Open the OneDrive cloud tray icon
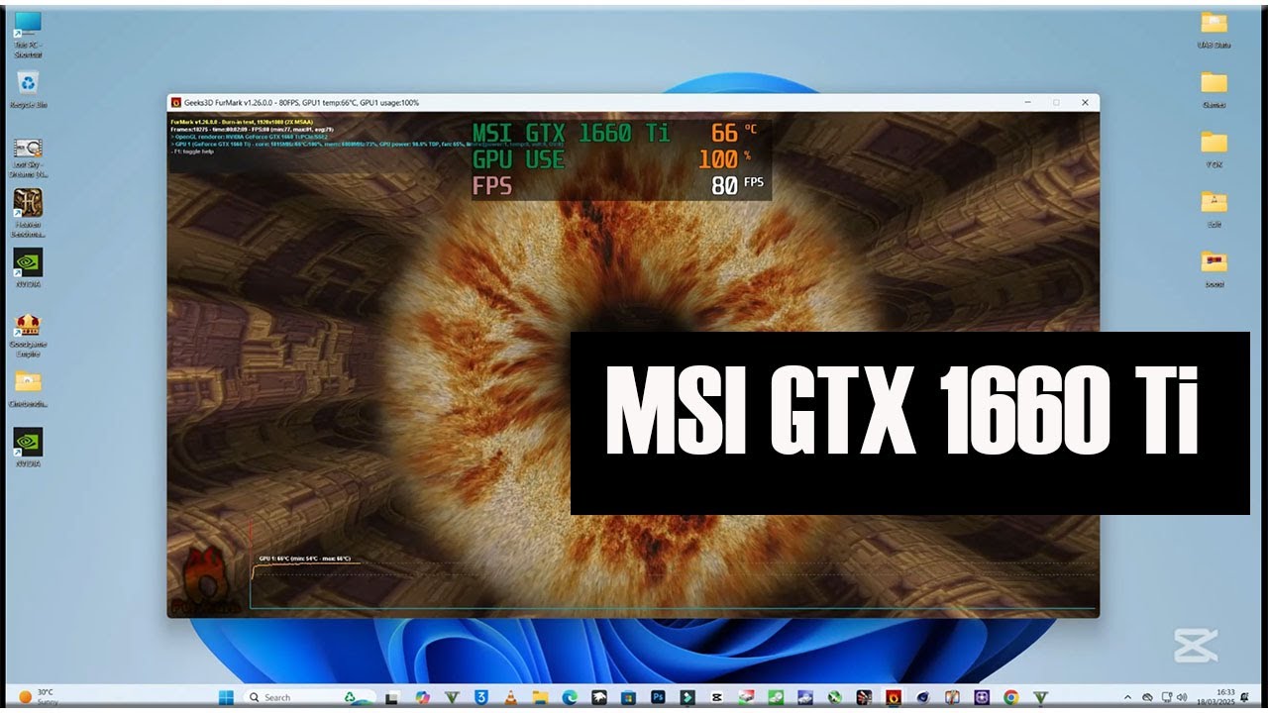The height and width of the screenshot is (713, 1268). [1147, 697]
